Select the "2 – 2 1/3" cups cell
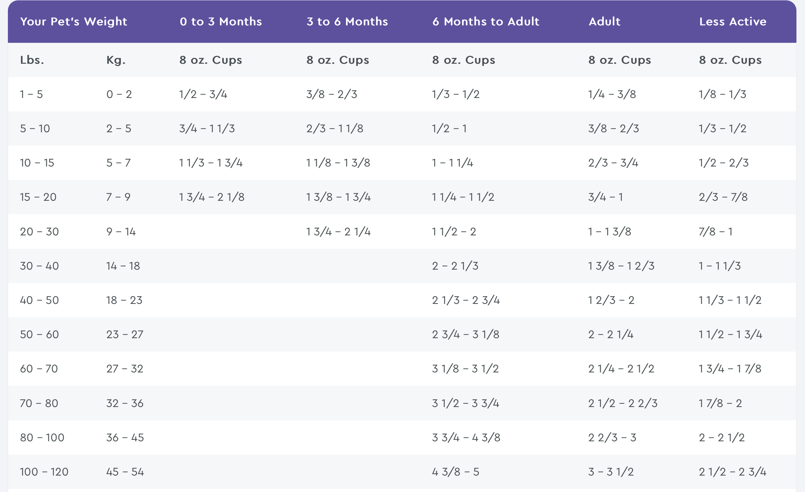The image size is (805, 492). pos(455,266)
